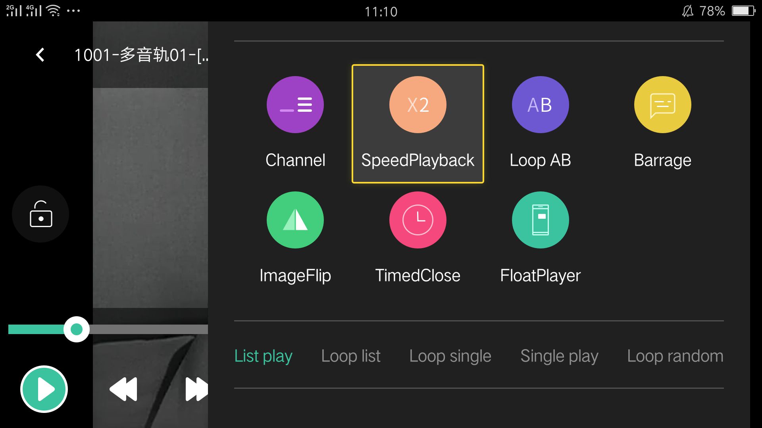Go back using the left chevron

click(x=40, y=55)
